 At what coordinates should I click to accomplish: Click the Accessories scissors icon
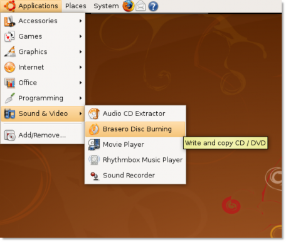click(9, 21)
